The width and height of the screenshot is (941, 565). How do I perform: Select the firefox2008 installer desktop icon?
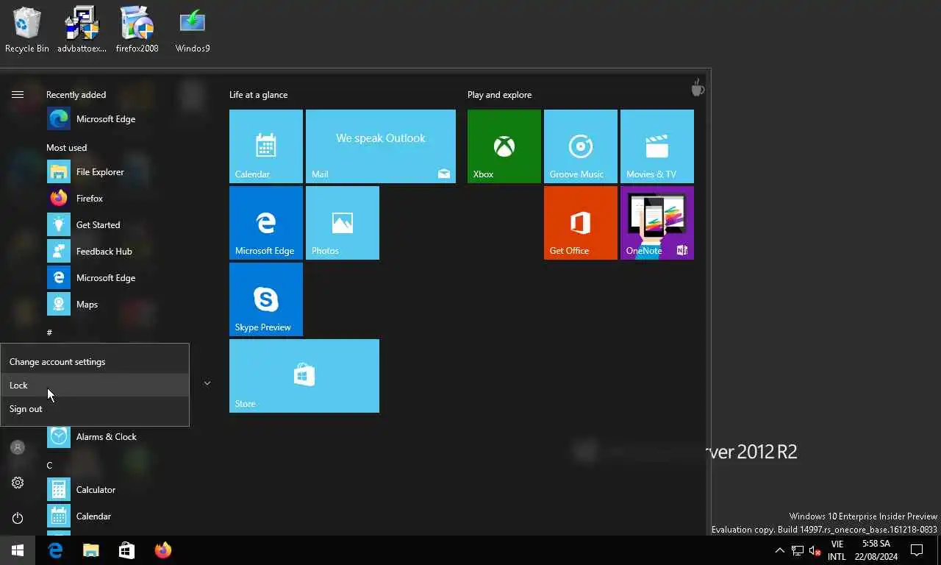[137, 29]
